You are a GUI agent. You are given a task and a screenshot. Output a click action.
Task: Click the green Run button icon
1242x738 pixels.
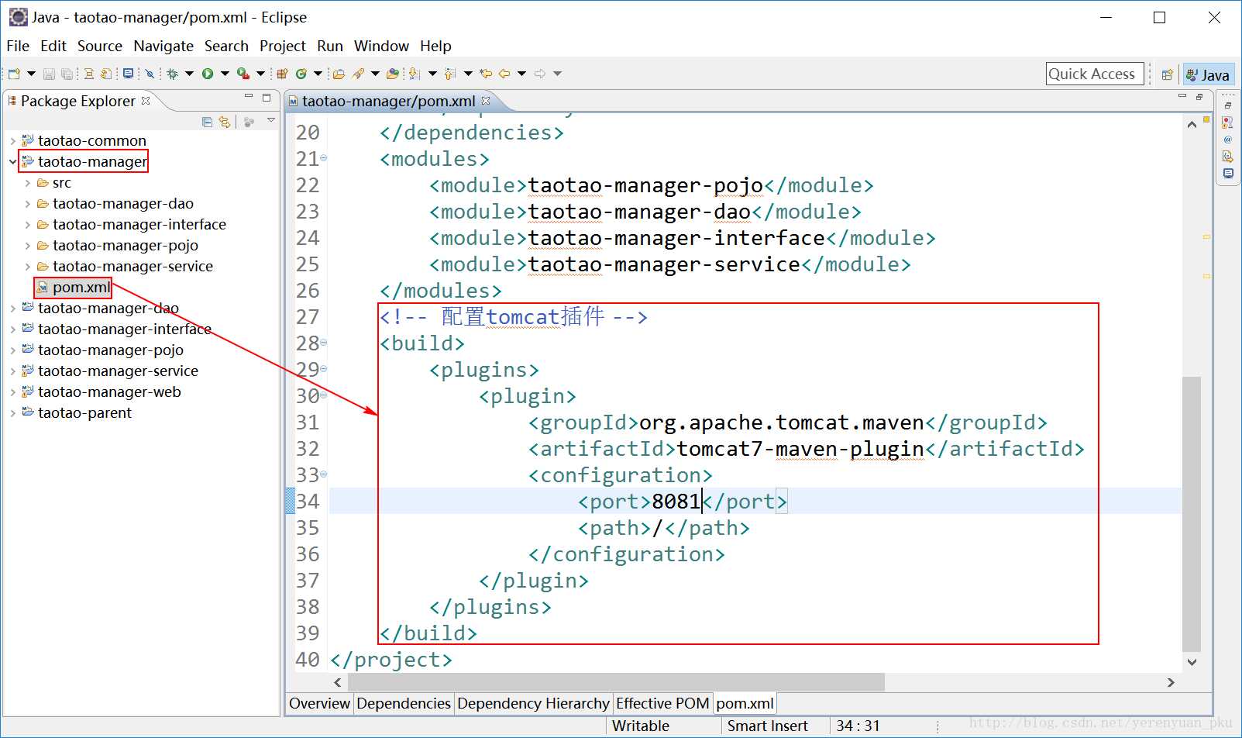coord(208,74)
